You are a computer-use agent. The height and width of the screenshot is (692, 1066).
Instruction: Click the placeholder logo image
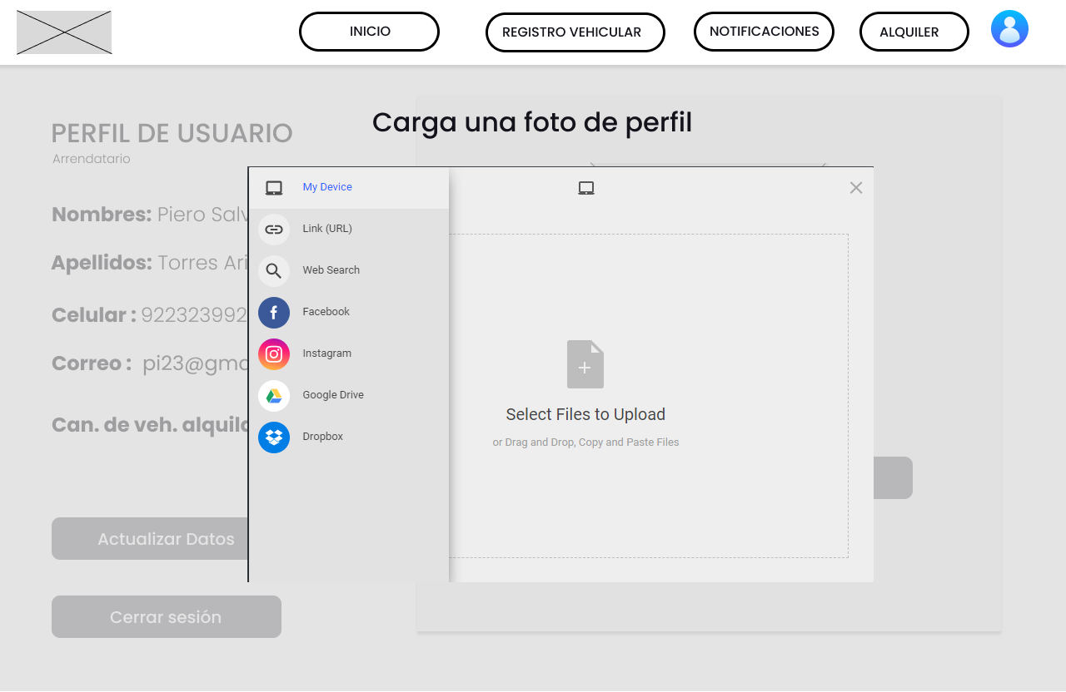click(64, 32)
